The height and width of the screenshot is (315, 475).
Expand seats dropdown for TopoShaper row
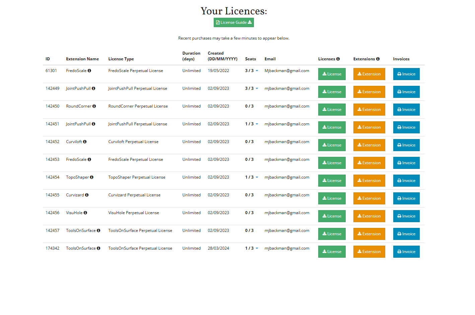[257, 177]
